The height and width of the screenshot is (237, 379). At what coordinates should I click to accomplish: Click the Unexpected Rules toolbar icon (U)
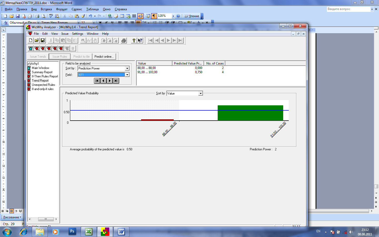coord(55,48)
